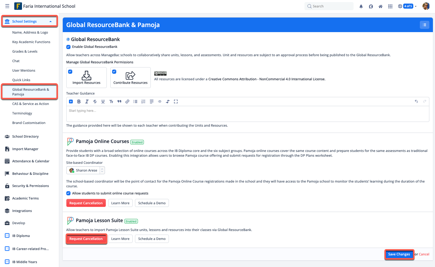The height and width of the screenshot is (267, 435).
Task: Open text alignment options in editor
Action: [152, 101]
